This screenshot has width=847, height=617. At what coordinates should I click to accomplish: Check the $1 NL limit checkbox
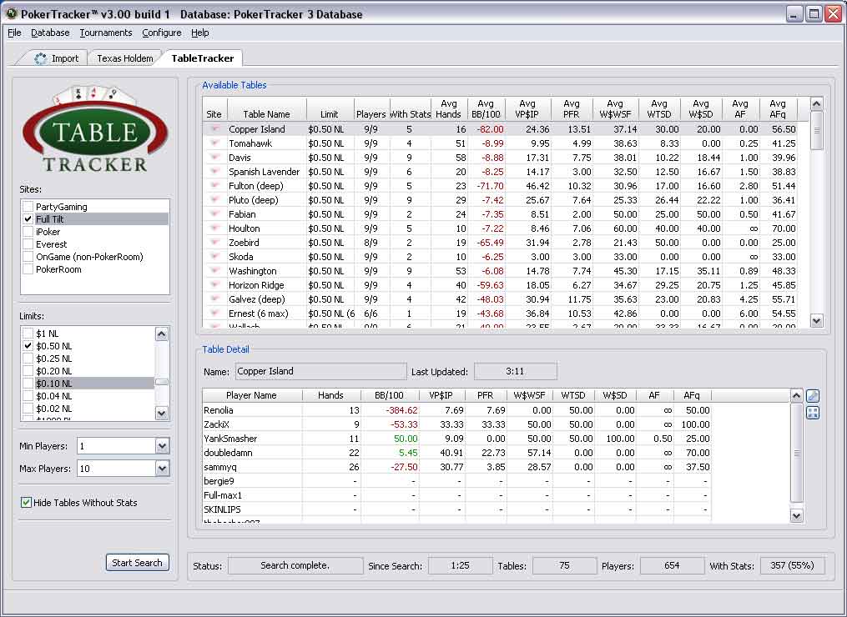coord(28,334)
